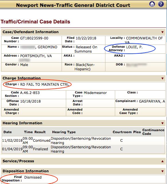Click the charge RD FAIL TO MAINTAIN CTRL
This screenshot has height=184, width=167.
pos(45,85)
